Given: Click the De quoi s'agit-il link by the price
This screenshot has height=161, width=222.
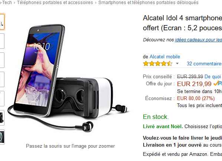Looking at the screenshot, I should [213, 77].
